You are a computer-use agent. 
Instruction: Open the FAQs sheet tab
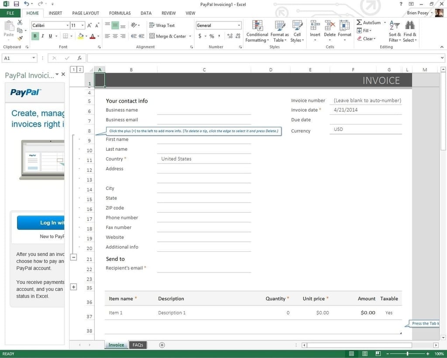(x=138, y=345)
